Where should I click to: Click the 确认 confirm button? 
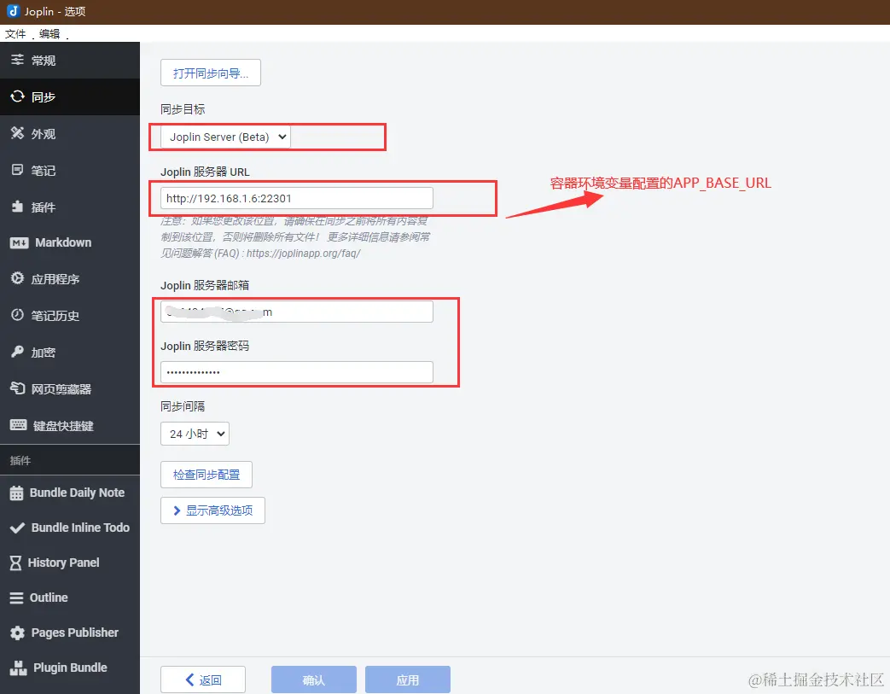coord(314,679)
